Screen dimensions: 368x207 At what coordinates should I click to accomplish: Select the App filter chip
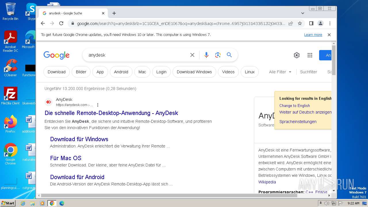click(x=100, y=72)
